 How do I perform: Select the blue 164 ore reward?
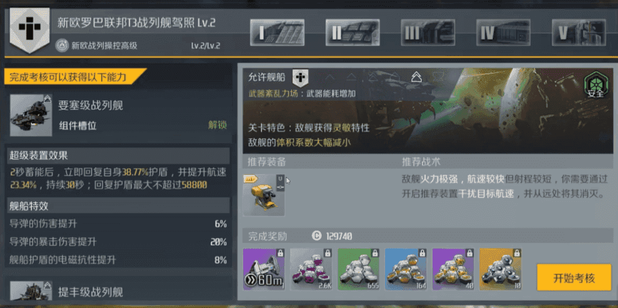[406, 269]
